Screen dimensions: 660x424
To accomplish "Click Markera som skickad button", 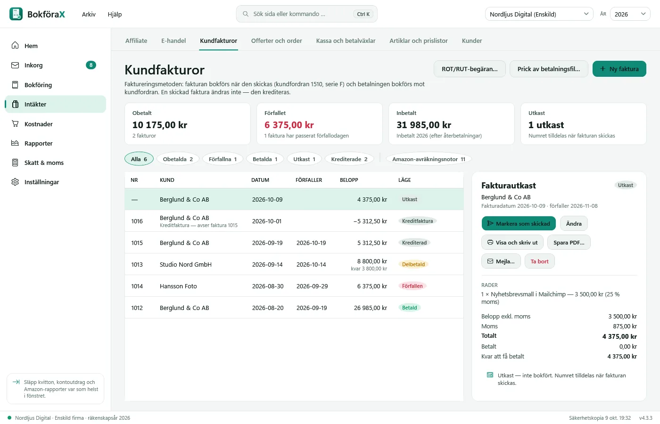I will click(x=519, y=224).
